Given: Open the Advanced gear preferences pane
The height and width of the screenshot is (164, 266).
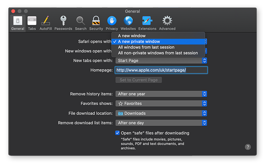Looking at the screenshot, I should 167,23.
